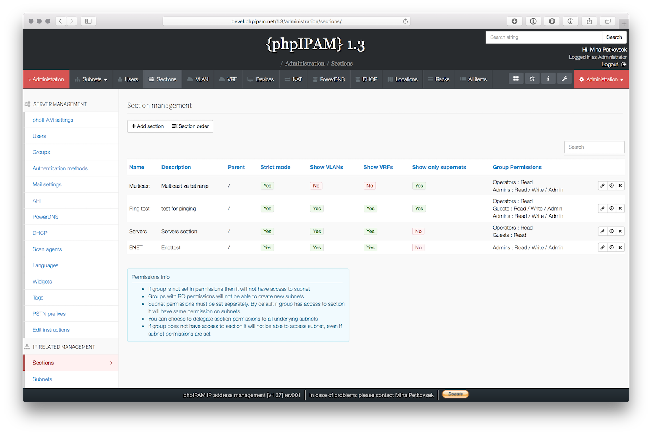Open the Sections tab in navbar
This screenshot has width=652, height=435.
click(x=163, y=79)
